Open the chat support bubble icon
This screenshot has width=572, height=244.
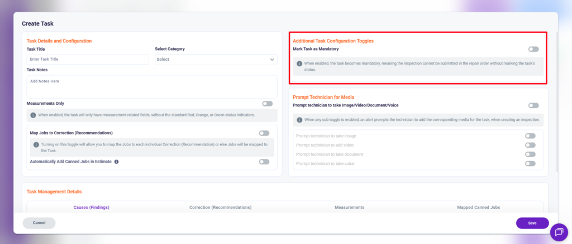coord(559,232)
